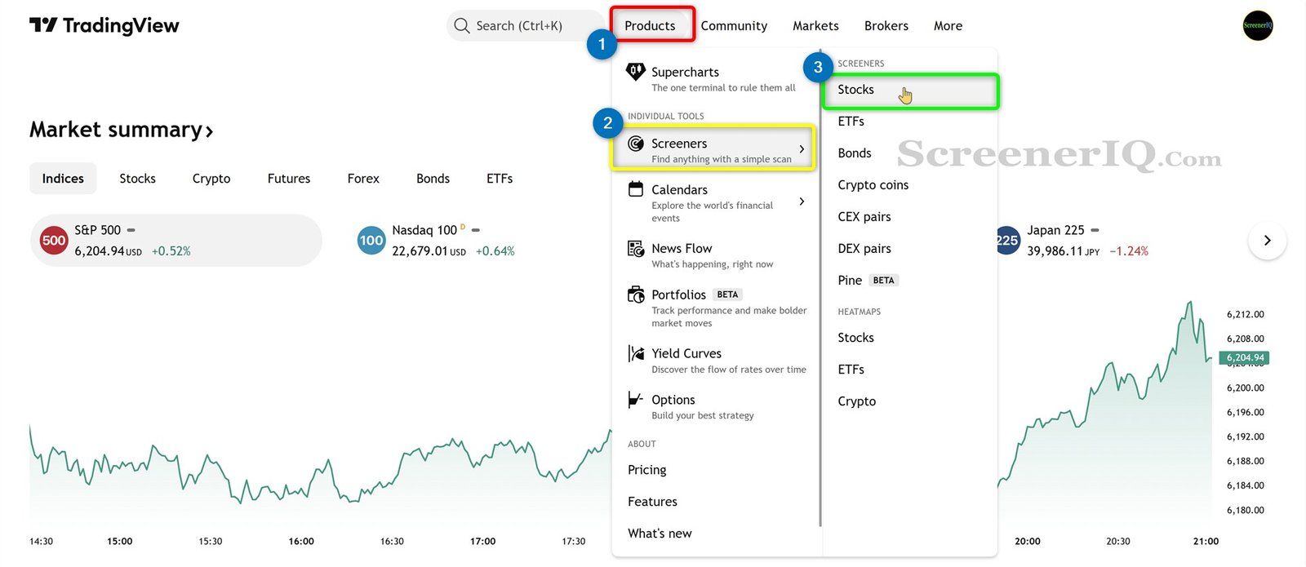
Task: Click the Japan 225 badge
Action: tap(1007, 240)
